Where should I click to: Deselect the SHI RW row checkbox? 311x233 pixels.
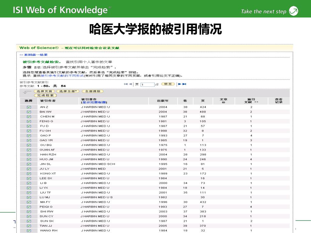click(x=29, y=212)
